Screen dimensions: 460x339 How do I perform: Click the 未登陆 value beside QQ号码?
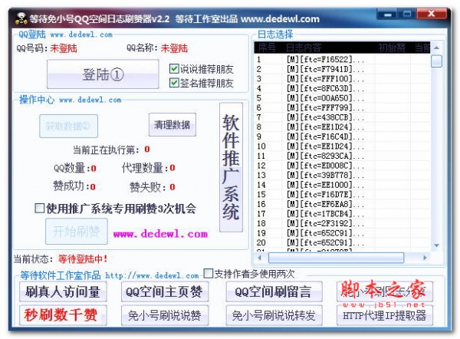coord(64,48)
